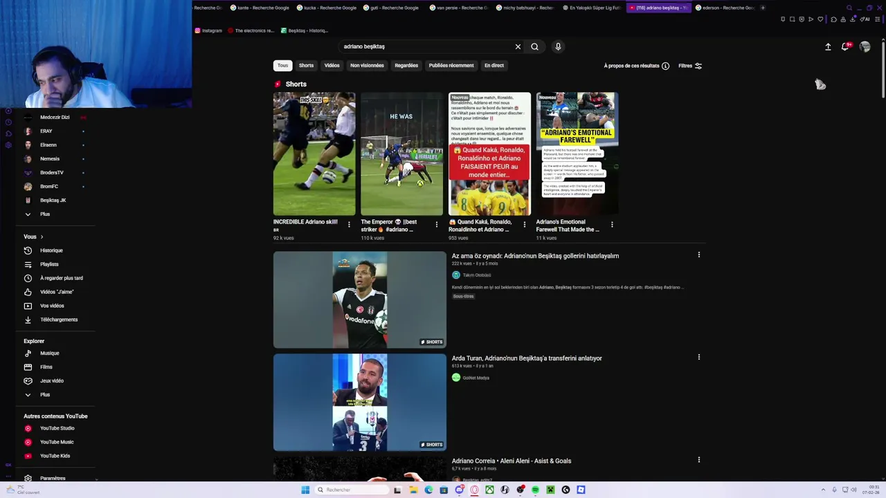
Task: Open the GollNet Medya channel link
Action: [x=476, y=378]
